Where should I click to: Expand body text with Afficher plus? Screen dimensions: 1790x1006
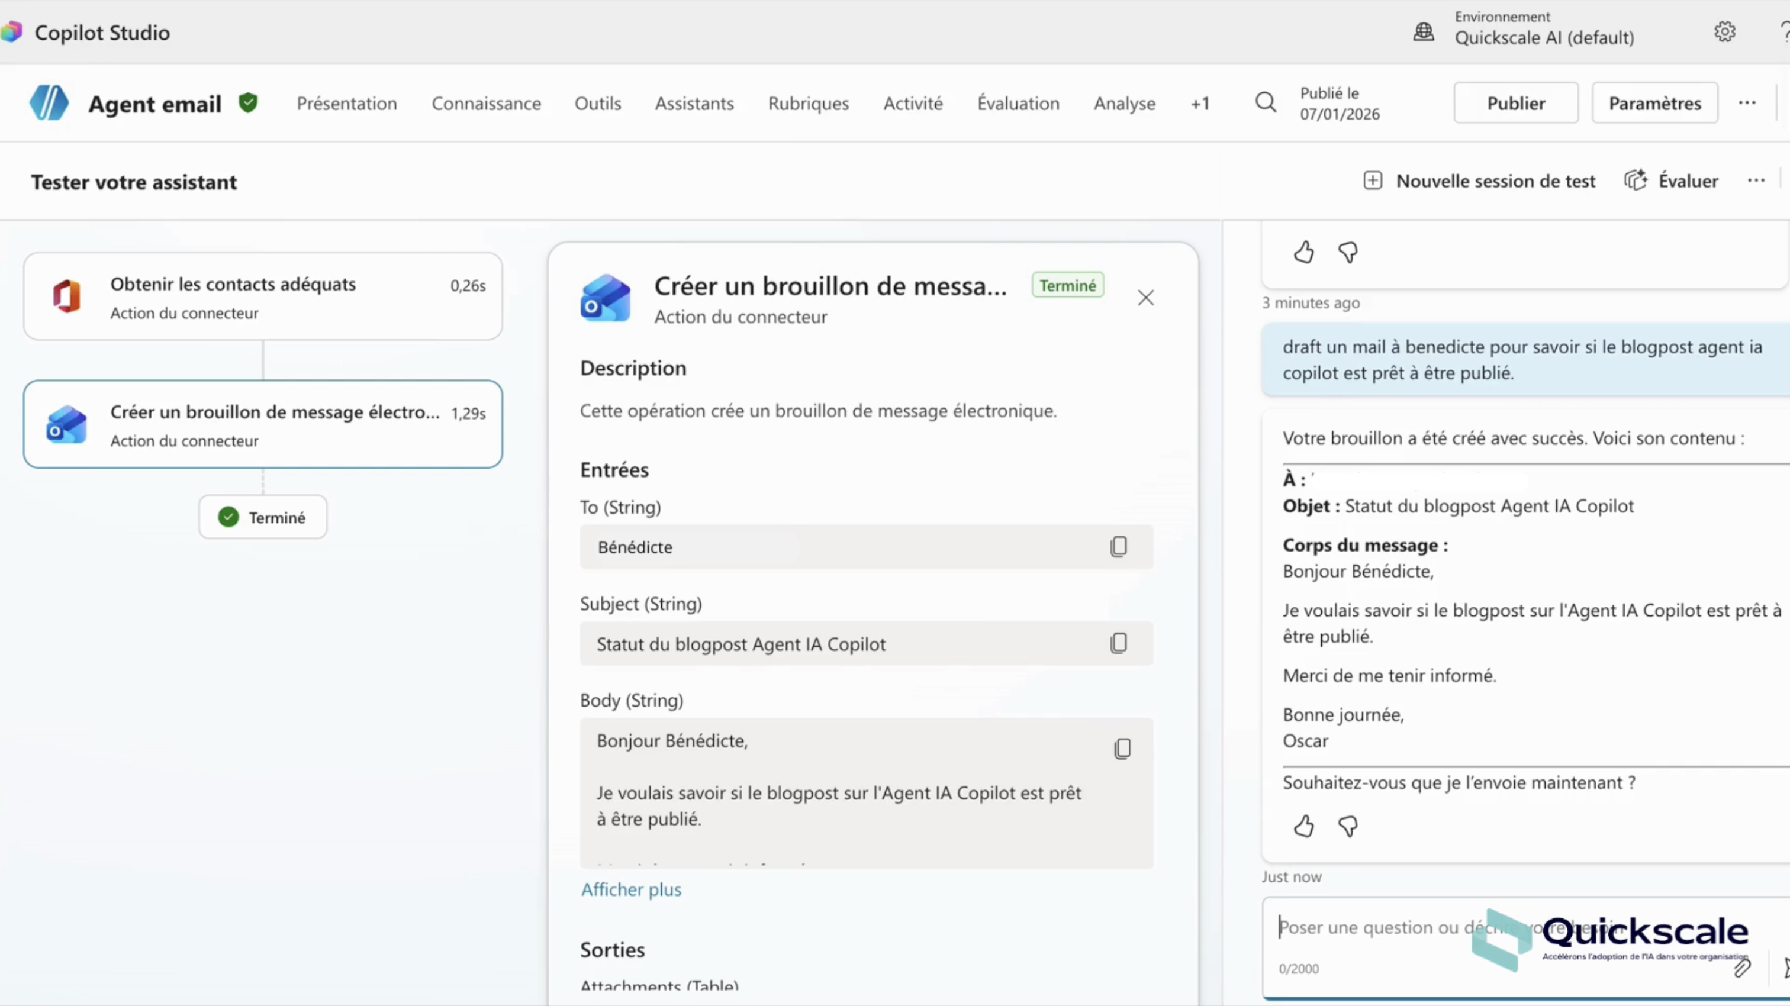[x=630, y=889]
